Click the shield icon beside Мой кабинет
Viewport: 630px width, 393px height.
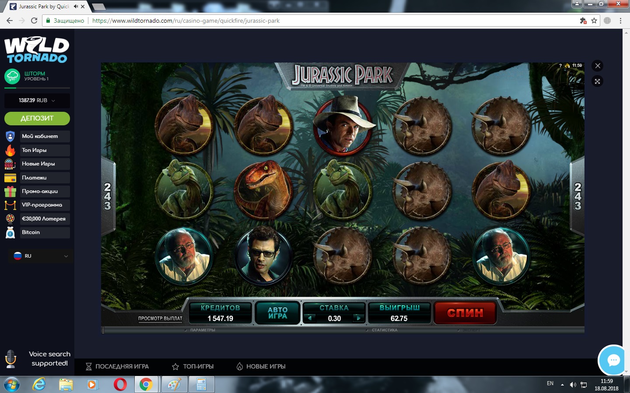click(10, 136)
